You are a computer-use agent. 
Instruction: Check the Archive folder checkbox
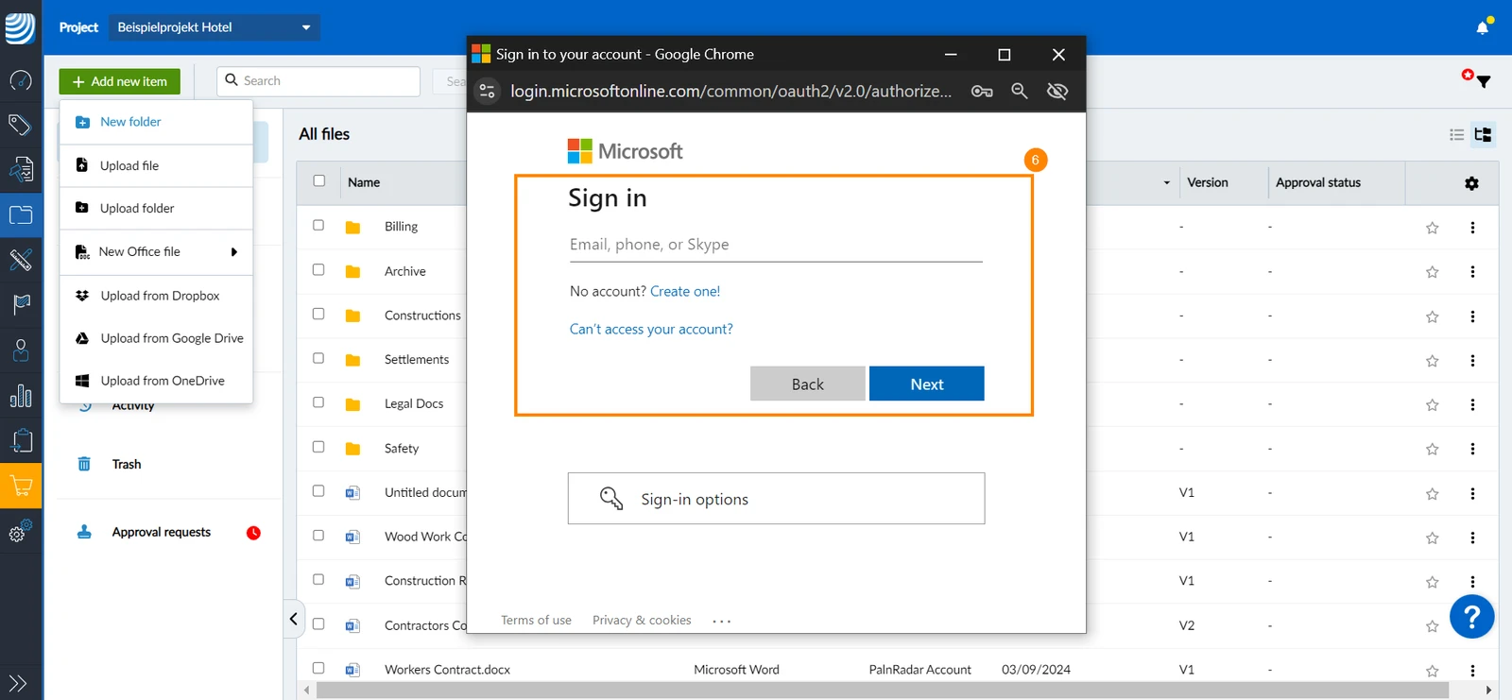click(x=318, y=270)
